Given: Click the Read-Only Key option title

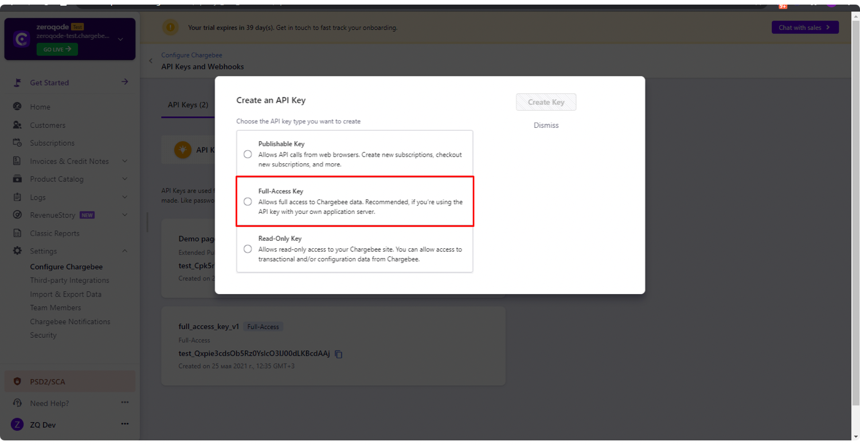Looking at the screenshot, I should (x=280, y=239).
